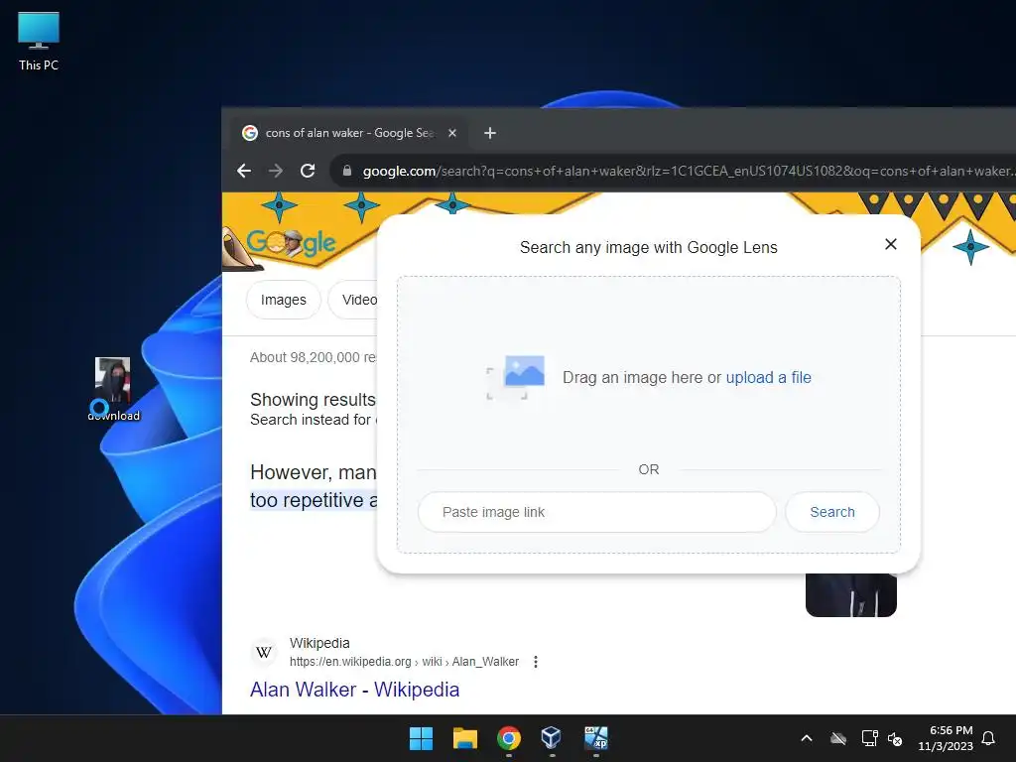This screenshot has height=762, width=1016.
Task: Open the XP app on the taskbar
Action: pyautogui.click(x=595, y=738)
